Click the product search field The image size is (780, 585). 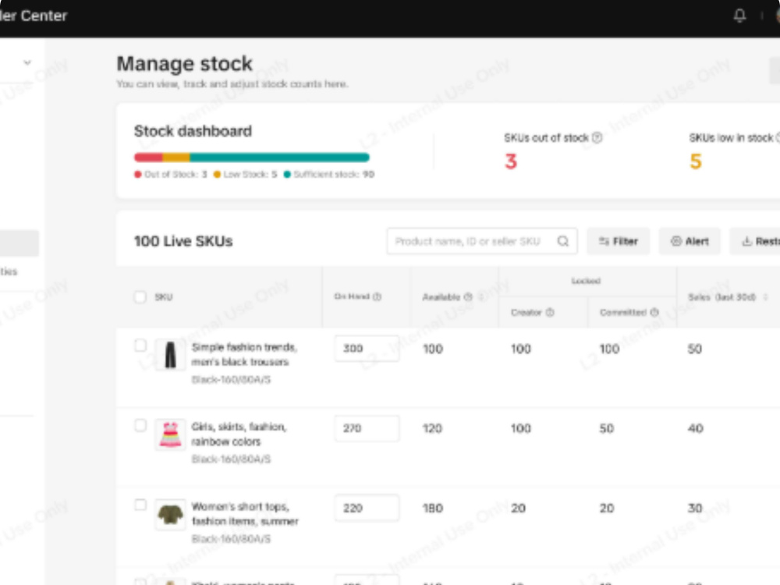click(x=481, y=241)
